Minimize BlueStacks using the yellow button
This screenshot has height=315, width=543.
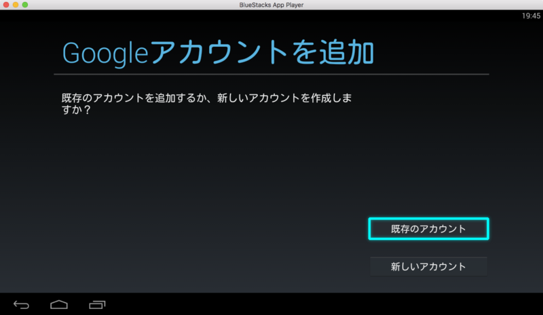[16, 5]
